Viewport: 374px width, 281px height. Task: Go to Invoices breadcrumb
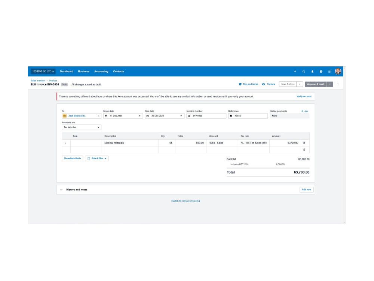[53, 81]
